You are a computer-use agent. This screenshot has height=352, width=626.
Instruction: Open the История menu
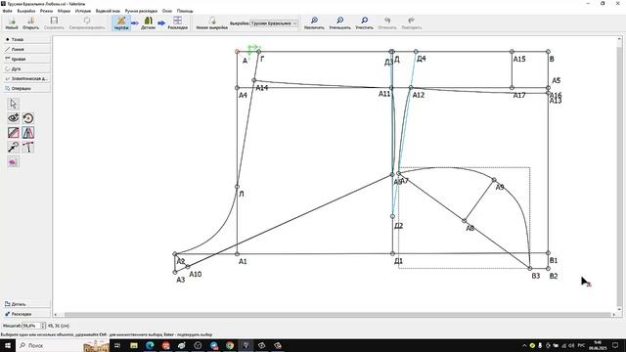83,11
